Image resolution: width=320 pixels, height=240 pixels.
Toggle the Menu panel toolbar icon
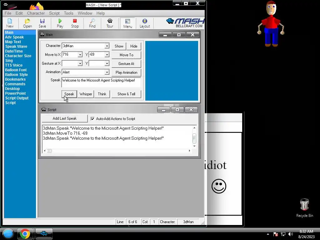(128, 23)
